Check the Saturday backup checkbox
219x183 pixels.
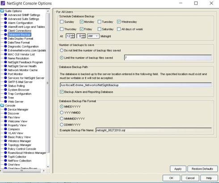pyautogui.click(x=99, y=29)
